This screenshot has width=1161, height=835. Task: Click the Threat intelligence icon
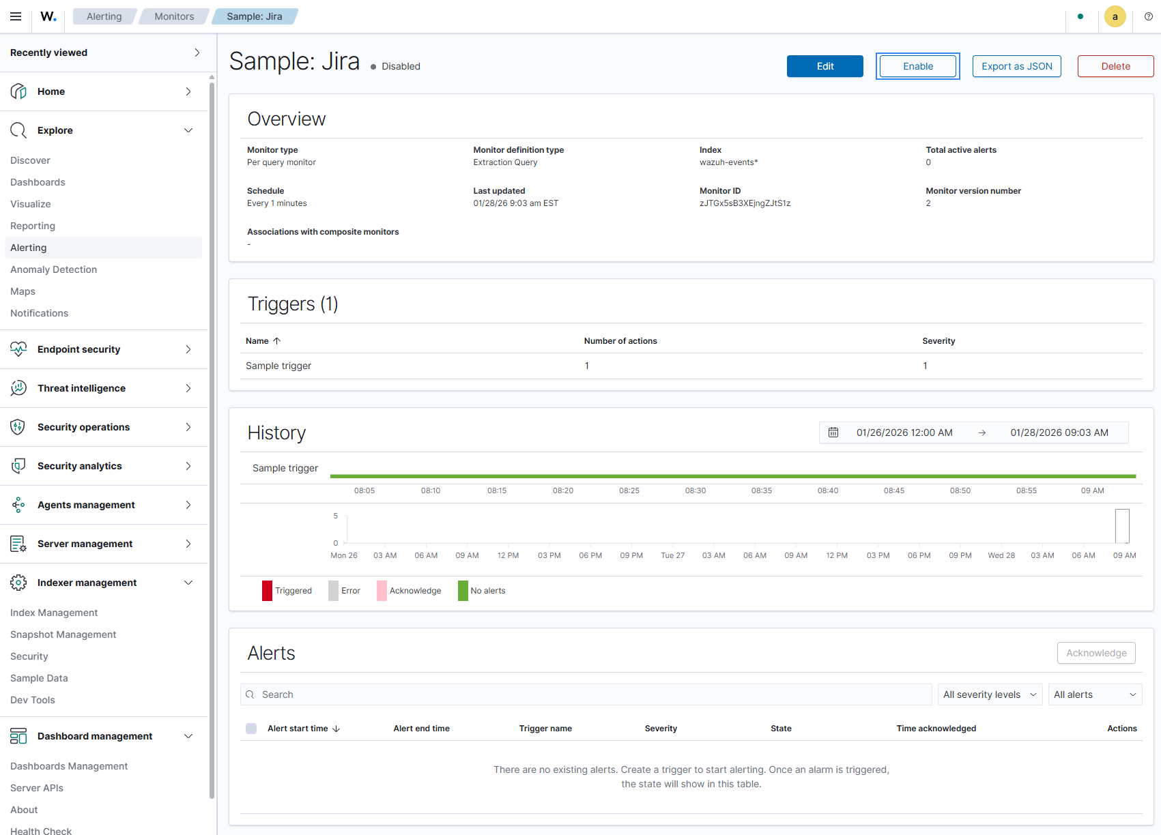(x=18, y=388)
